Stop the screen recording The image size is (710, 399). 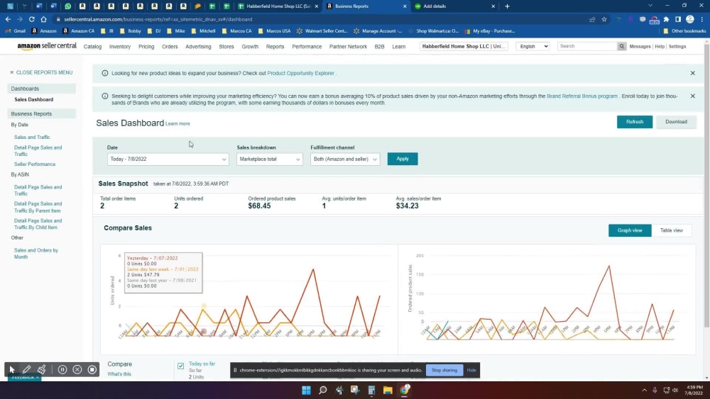click(x=92, y=370)
